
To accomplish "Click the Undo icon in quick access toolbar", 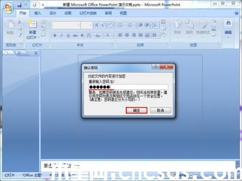I will 26,5.
